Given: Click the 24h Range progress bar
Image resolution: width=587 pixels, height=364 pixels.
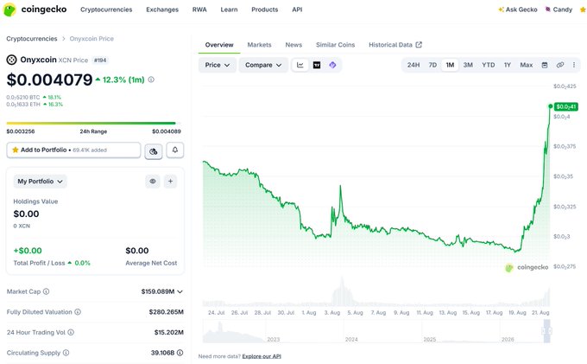Looking at the screenshot, I should (93, 123).
